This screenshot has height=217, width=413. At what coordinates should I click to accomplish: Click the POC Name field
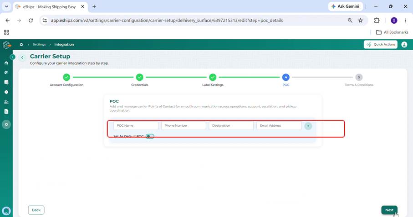point(136,125)
